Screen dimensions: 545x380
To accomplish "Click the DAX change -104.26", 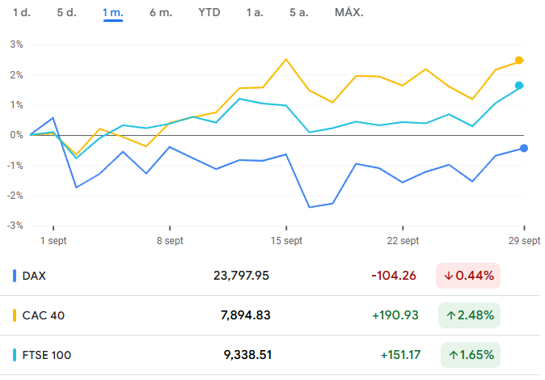I will pos(394,276).
